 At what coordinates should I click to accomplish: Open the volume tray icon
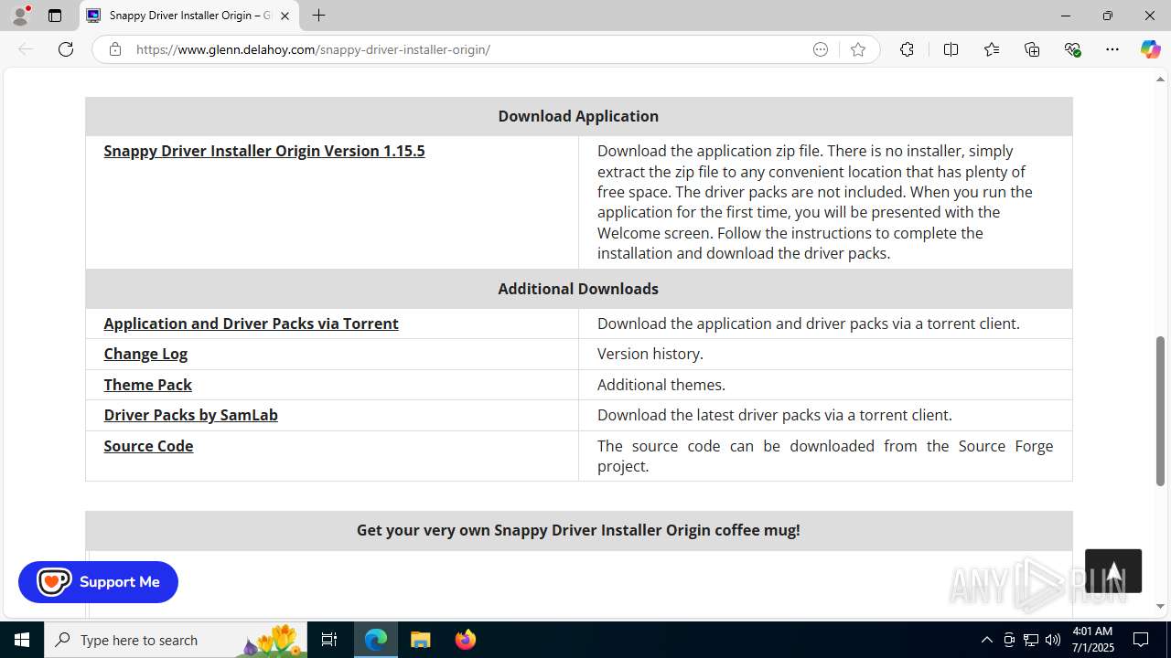point(1053,640)
